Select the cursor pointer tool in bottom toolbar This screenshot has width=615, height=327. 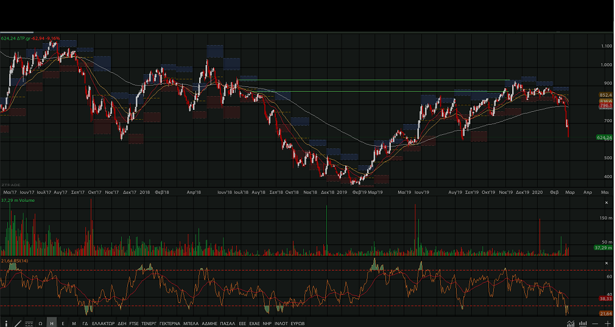point(7,323)
